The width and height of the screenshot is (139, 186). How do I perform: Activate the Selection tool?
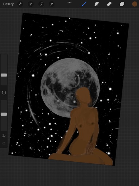click(x=41, y=4)
